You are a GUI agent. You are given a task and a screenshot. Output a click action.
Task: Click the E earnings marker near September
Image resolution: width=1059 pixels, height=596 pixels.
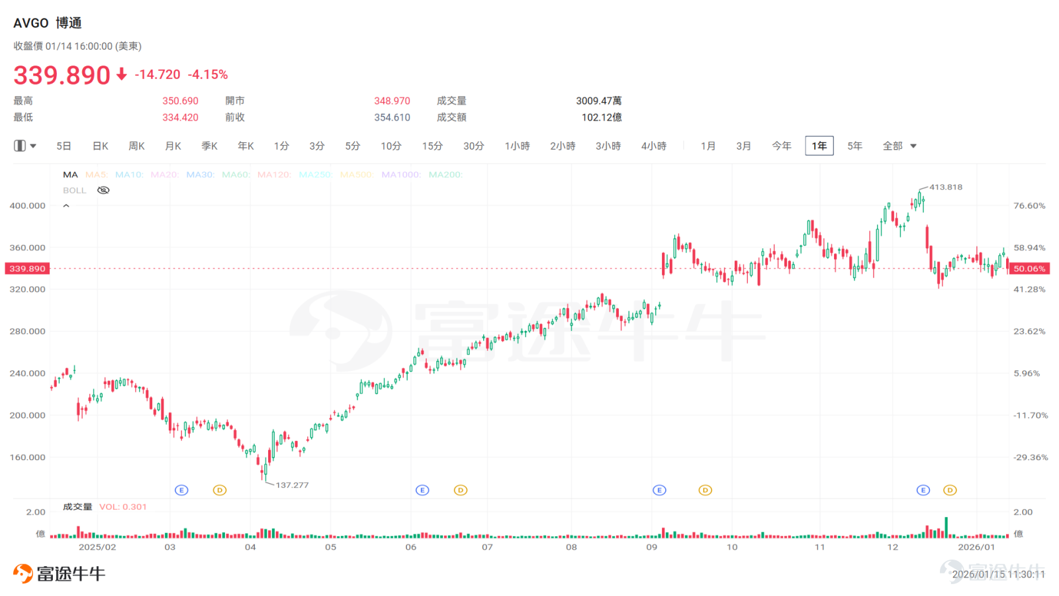(659, 490)
